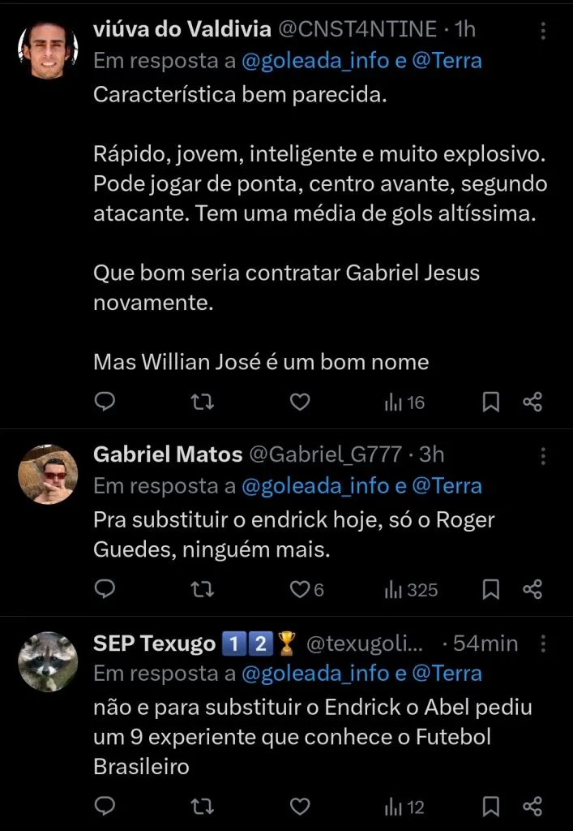View Gabriel Matos's profile picture
573x831 pixels.
pyautogui.click(x=47, y=474)
